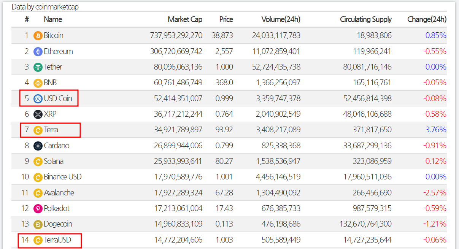
Task: Open the Avalanche name link
Action: (59, 193)
